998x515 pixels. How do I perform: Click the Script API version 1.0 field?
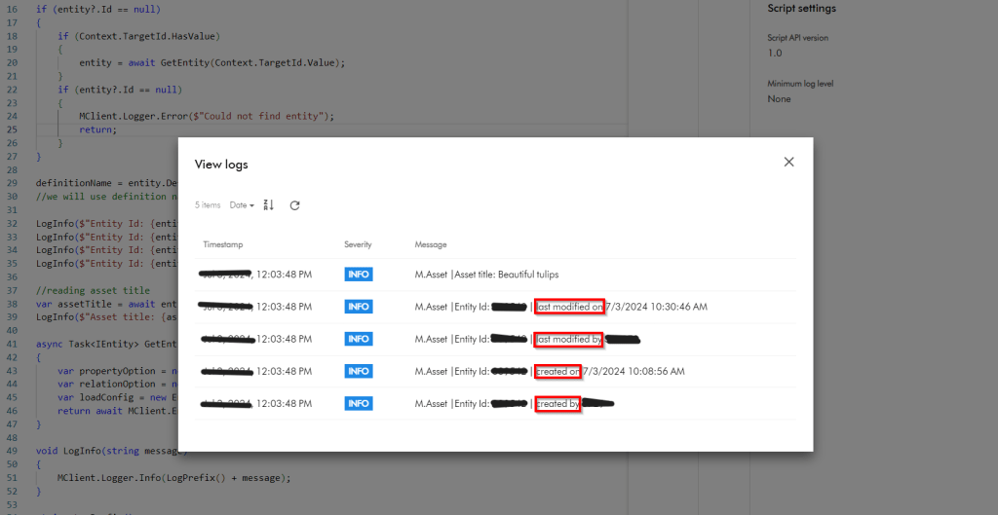775,54
